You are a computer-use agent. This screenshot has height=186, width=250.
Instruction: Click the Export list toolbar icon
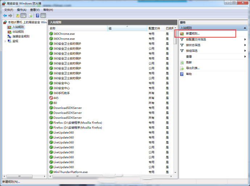point(30,16)
